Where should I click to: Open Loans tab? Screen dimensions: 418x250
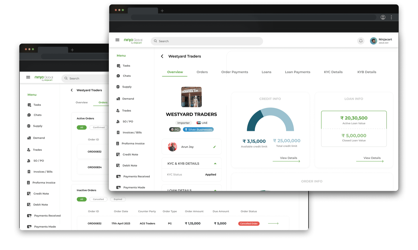tap(266, 72)
